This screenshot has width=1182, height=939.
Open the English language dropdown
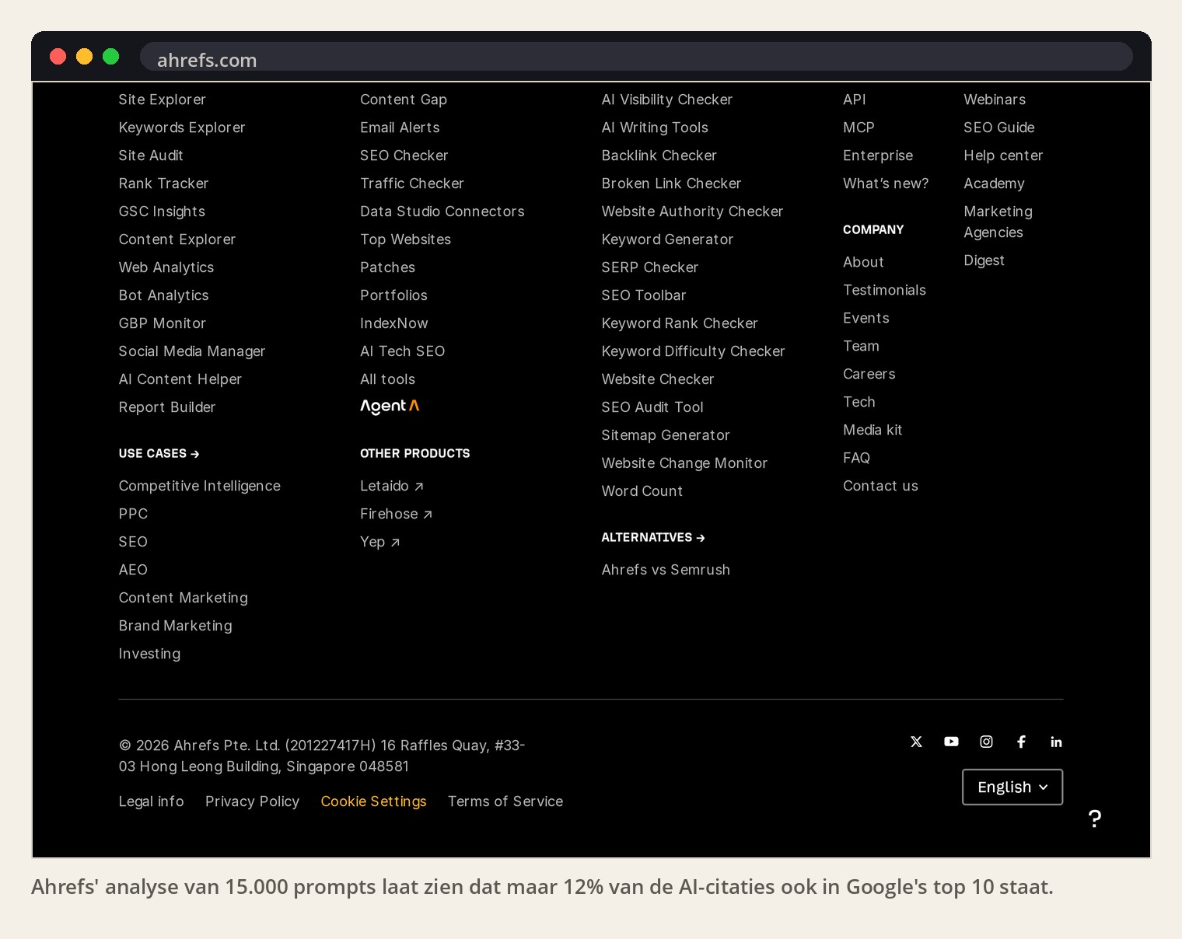click(1012, 787)
